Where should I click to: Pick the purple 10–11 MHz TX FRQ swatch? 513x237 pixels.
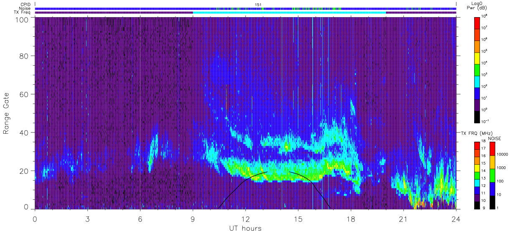(477, 197)
